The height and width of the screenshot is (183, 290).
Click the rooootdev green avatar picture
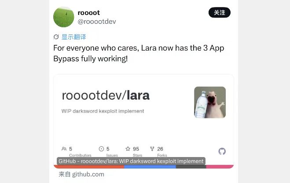pos(64,17)
